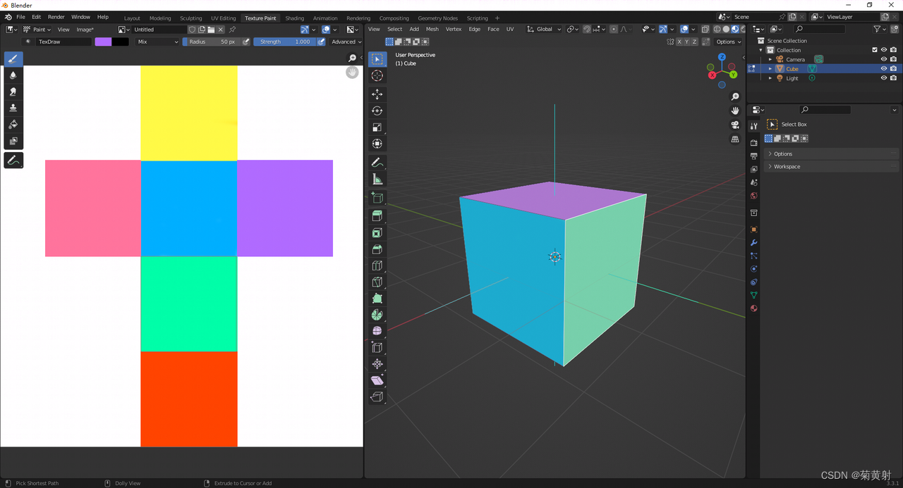The image size is (903, 488).
Task: Open Modifier properties wrench tab
Action: (753, 243)
